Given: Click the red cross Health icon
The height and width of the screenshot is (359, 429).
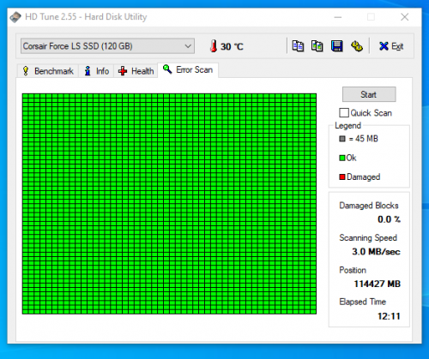Looking at the screenshot, I should click(x=123, y=71).
